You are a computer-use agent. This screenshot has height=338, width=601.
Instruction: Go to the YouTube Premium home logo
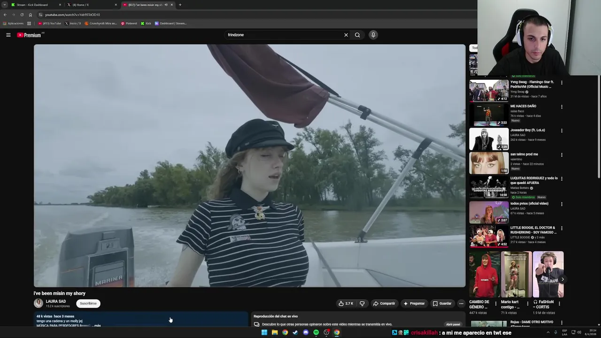click(x=29, y=35)
